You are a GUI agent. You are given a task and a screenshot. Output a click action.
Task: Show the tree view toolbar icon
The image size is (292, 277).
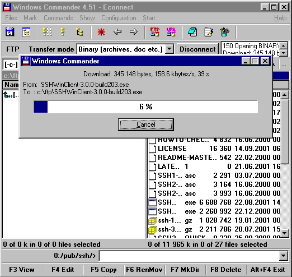(79, 32)
